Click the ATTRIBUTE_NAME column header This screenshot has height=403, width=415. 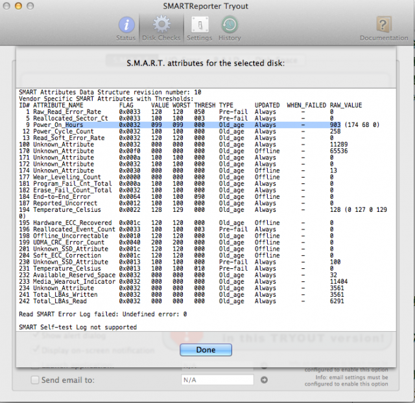[58, 105]
